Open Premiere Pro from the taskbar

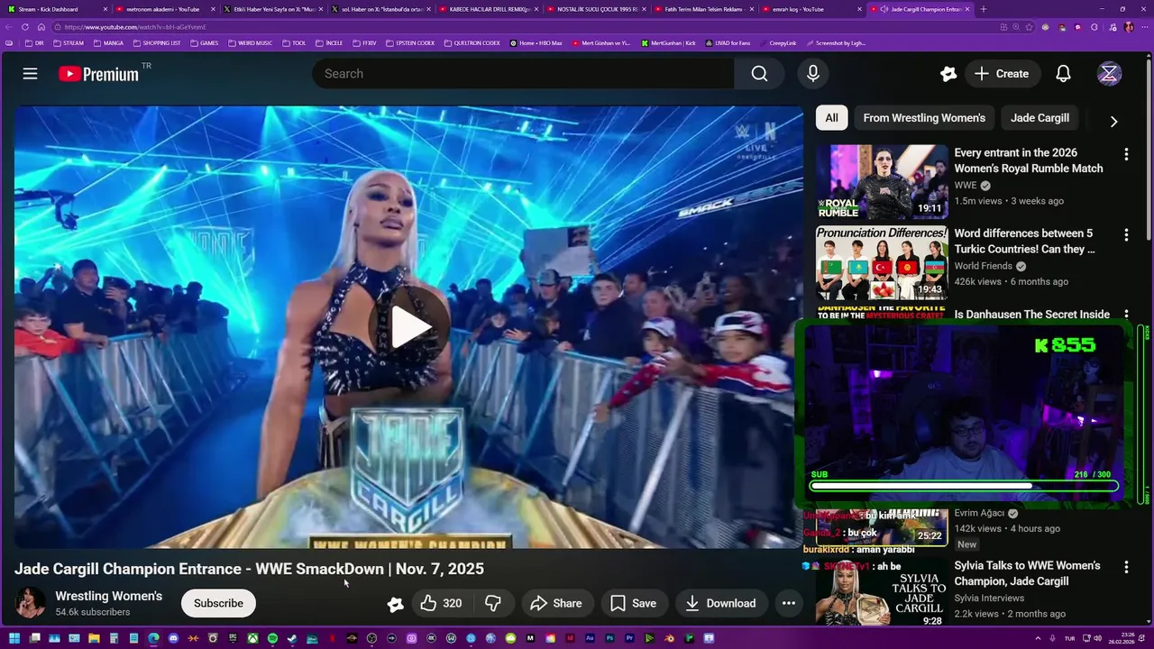(629, 639)
